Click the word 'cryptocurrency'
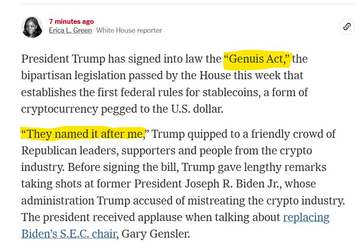The height and width of the screenshot is (251, 363). pyautogui.click(x=60, y=109)
